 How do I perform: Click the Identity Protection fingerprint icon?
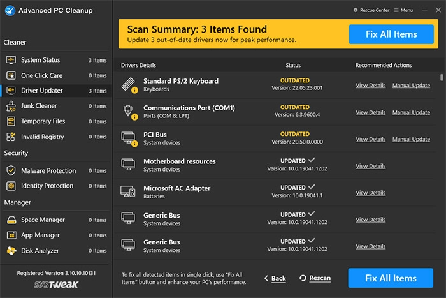[x=11, y=186]
